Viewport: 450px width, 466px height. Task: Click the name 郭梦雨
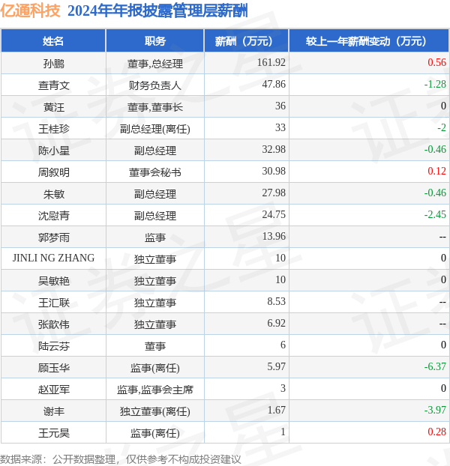point(53,237)
